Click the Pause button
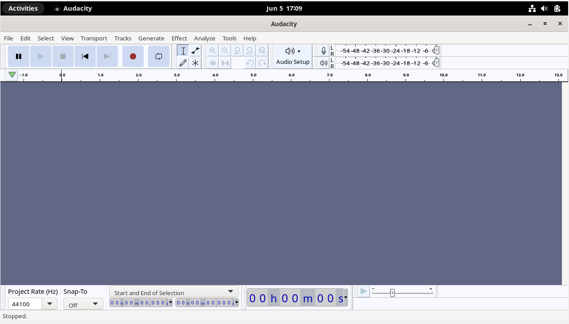The height and width of the screenshot is (324, 569). tap(19, 56)
